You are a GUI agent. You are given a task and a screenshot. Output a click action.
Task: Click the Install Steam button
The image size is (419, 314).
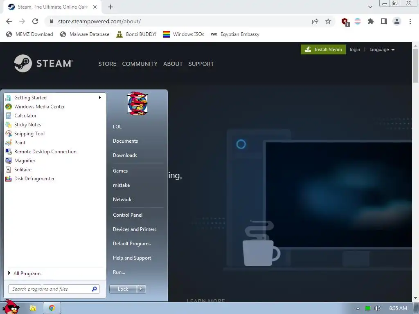(x=323, y=49)
